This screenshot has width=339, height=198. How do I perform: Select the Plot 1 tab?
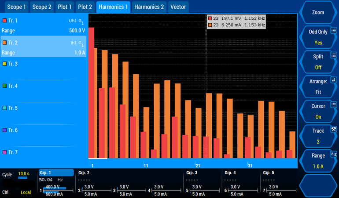pos(64,7)
